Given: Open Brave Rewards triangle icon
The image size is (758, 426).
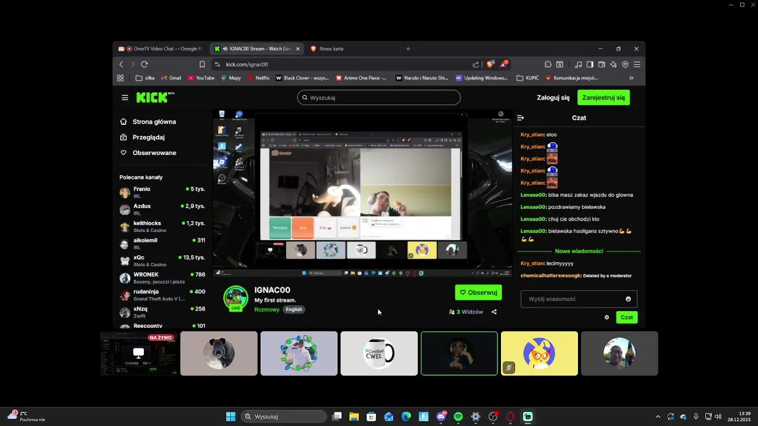Looking at the screenshot, I should [x=503, y=64].
